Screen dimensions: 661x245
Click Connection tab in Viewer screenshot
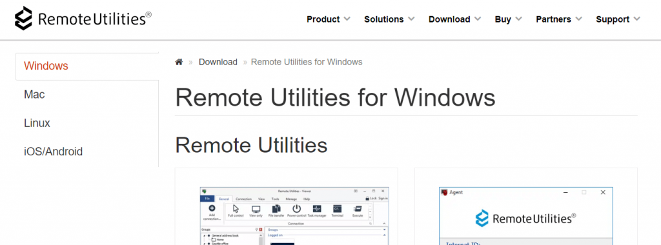point(243,199)
